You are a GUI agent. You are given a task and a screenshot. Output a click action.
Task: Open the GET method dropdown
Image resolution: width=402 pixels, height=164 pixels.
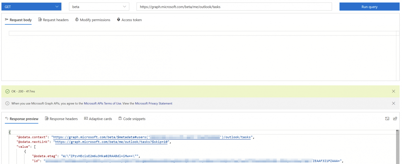tap(31, 7)
